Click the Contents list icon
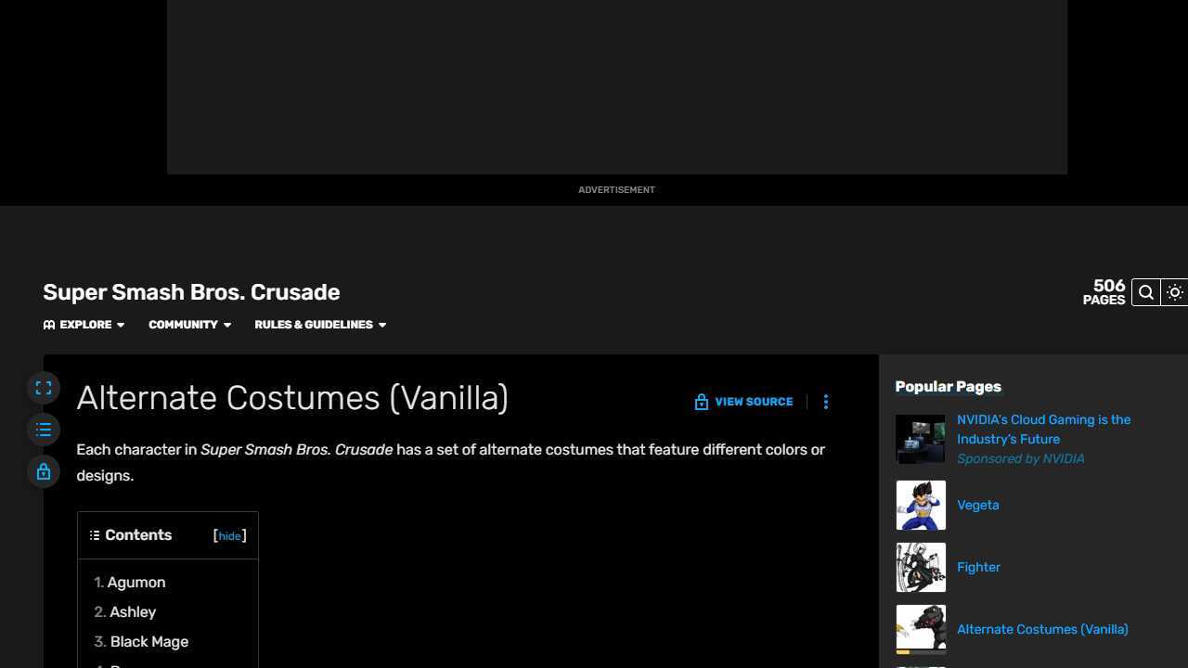The width and height of the screenshot is (1188, 668). point(95,535)
